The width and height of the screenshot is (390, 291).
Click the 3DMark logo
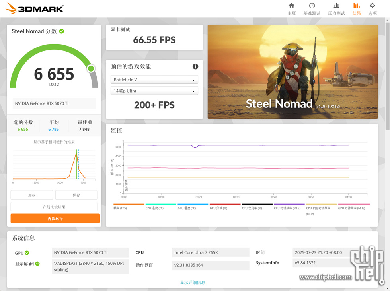pyautogui.click(x=34, y=8)
